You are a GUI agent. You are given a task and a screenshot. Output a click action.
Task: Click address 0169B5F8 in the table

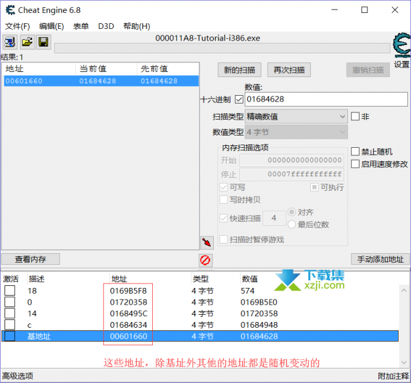(x=128, y=290)
